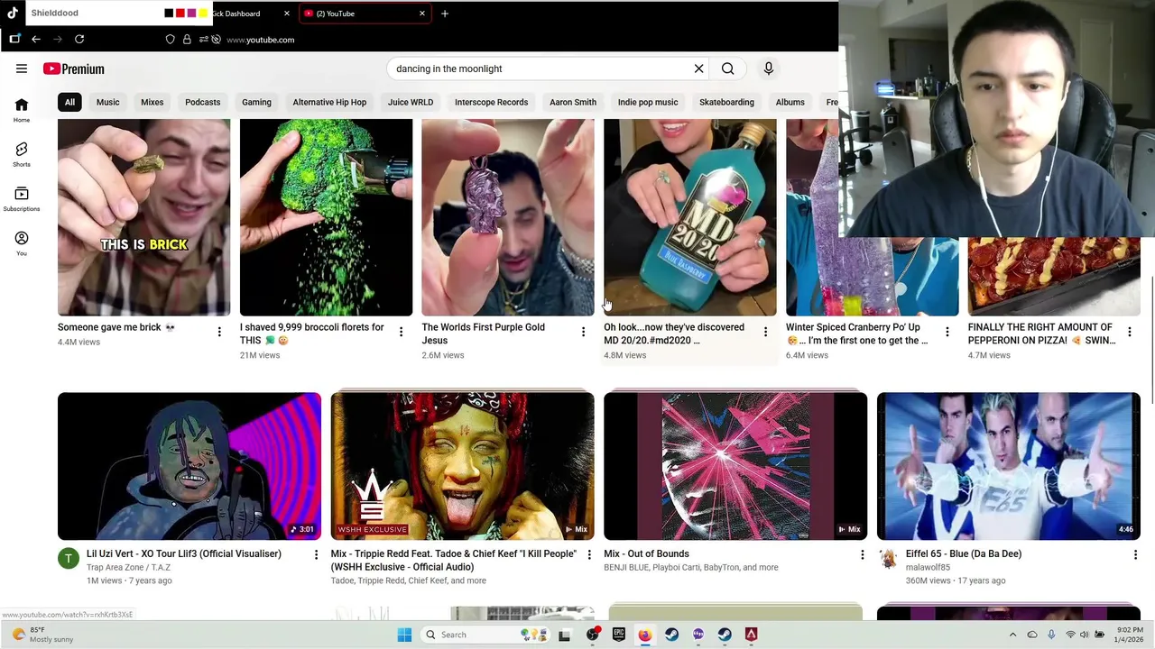Start voice search with microphone
The width and height of the screenshot is (1155, 649).
click(x=769, y=69)
